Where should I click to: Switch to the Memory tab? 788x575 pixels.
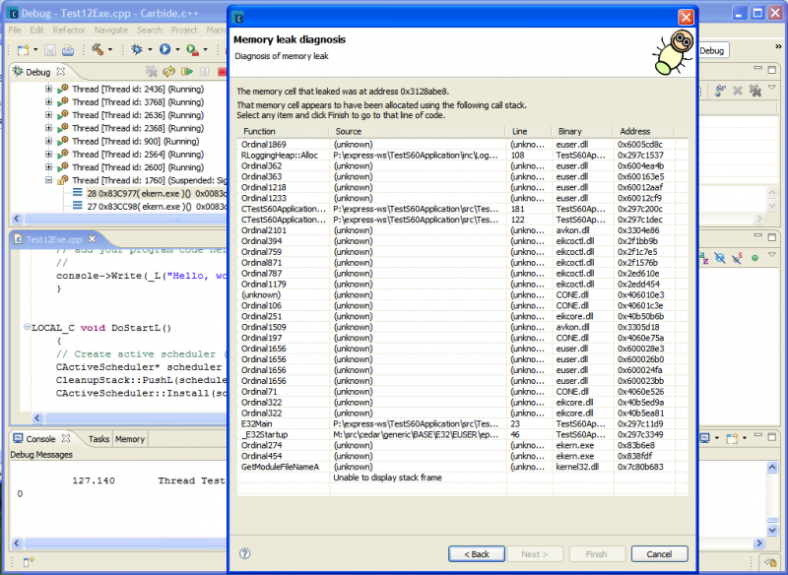point(130,439)
